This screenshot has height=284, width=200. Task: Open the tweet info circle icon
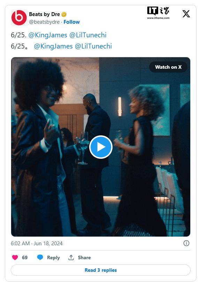tap(186, 243)
